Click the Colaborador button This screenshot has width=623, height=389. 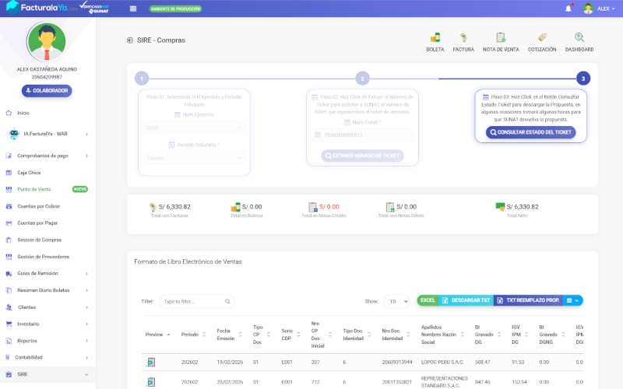point(47,91)
